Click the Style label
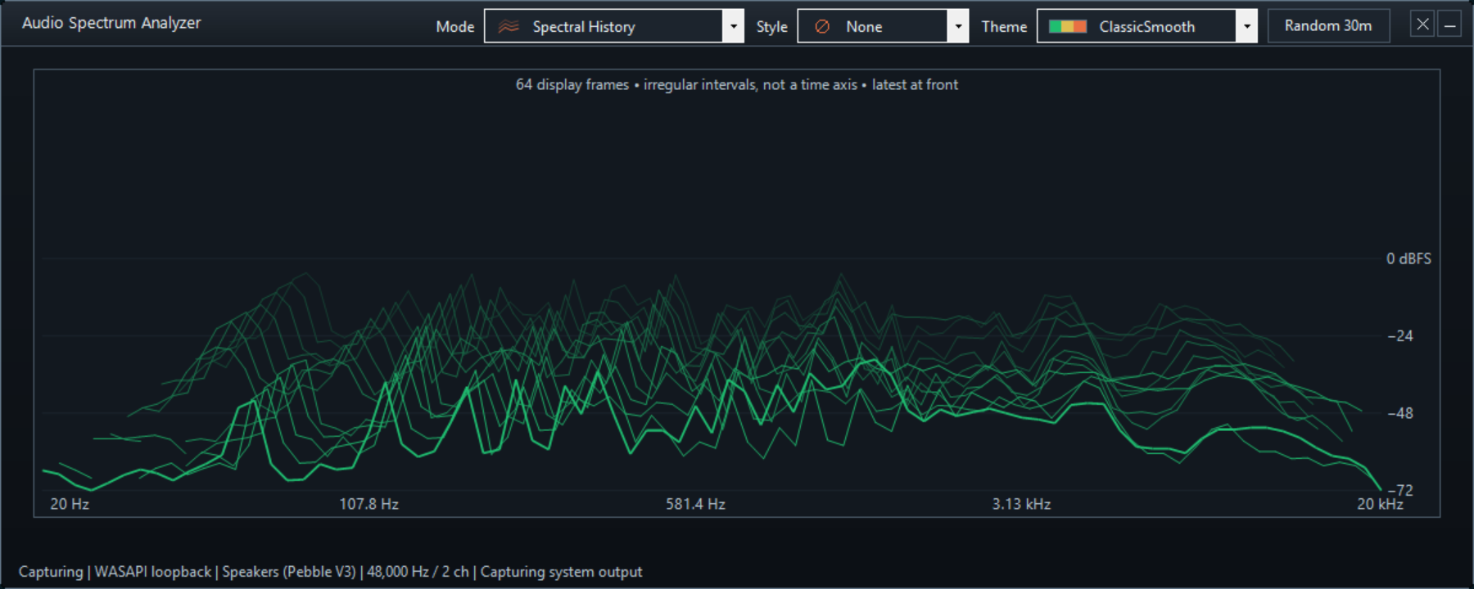The image size is (1474, 589). point(771,26)
